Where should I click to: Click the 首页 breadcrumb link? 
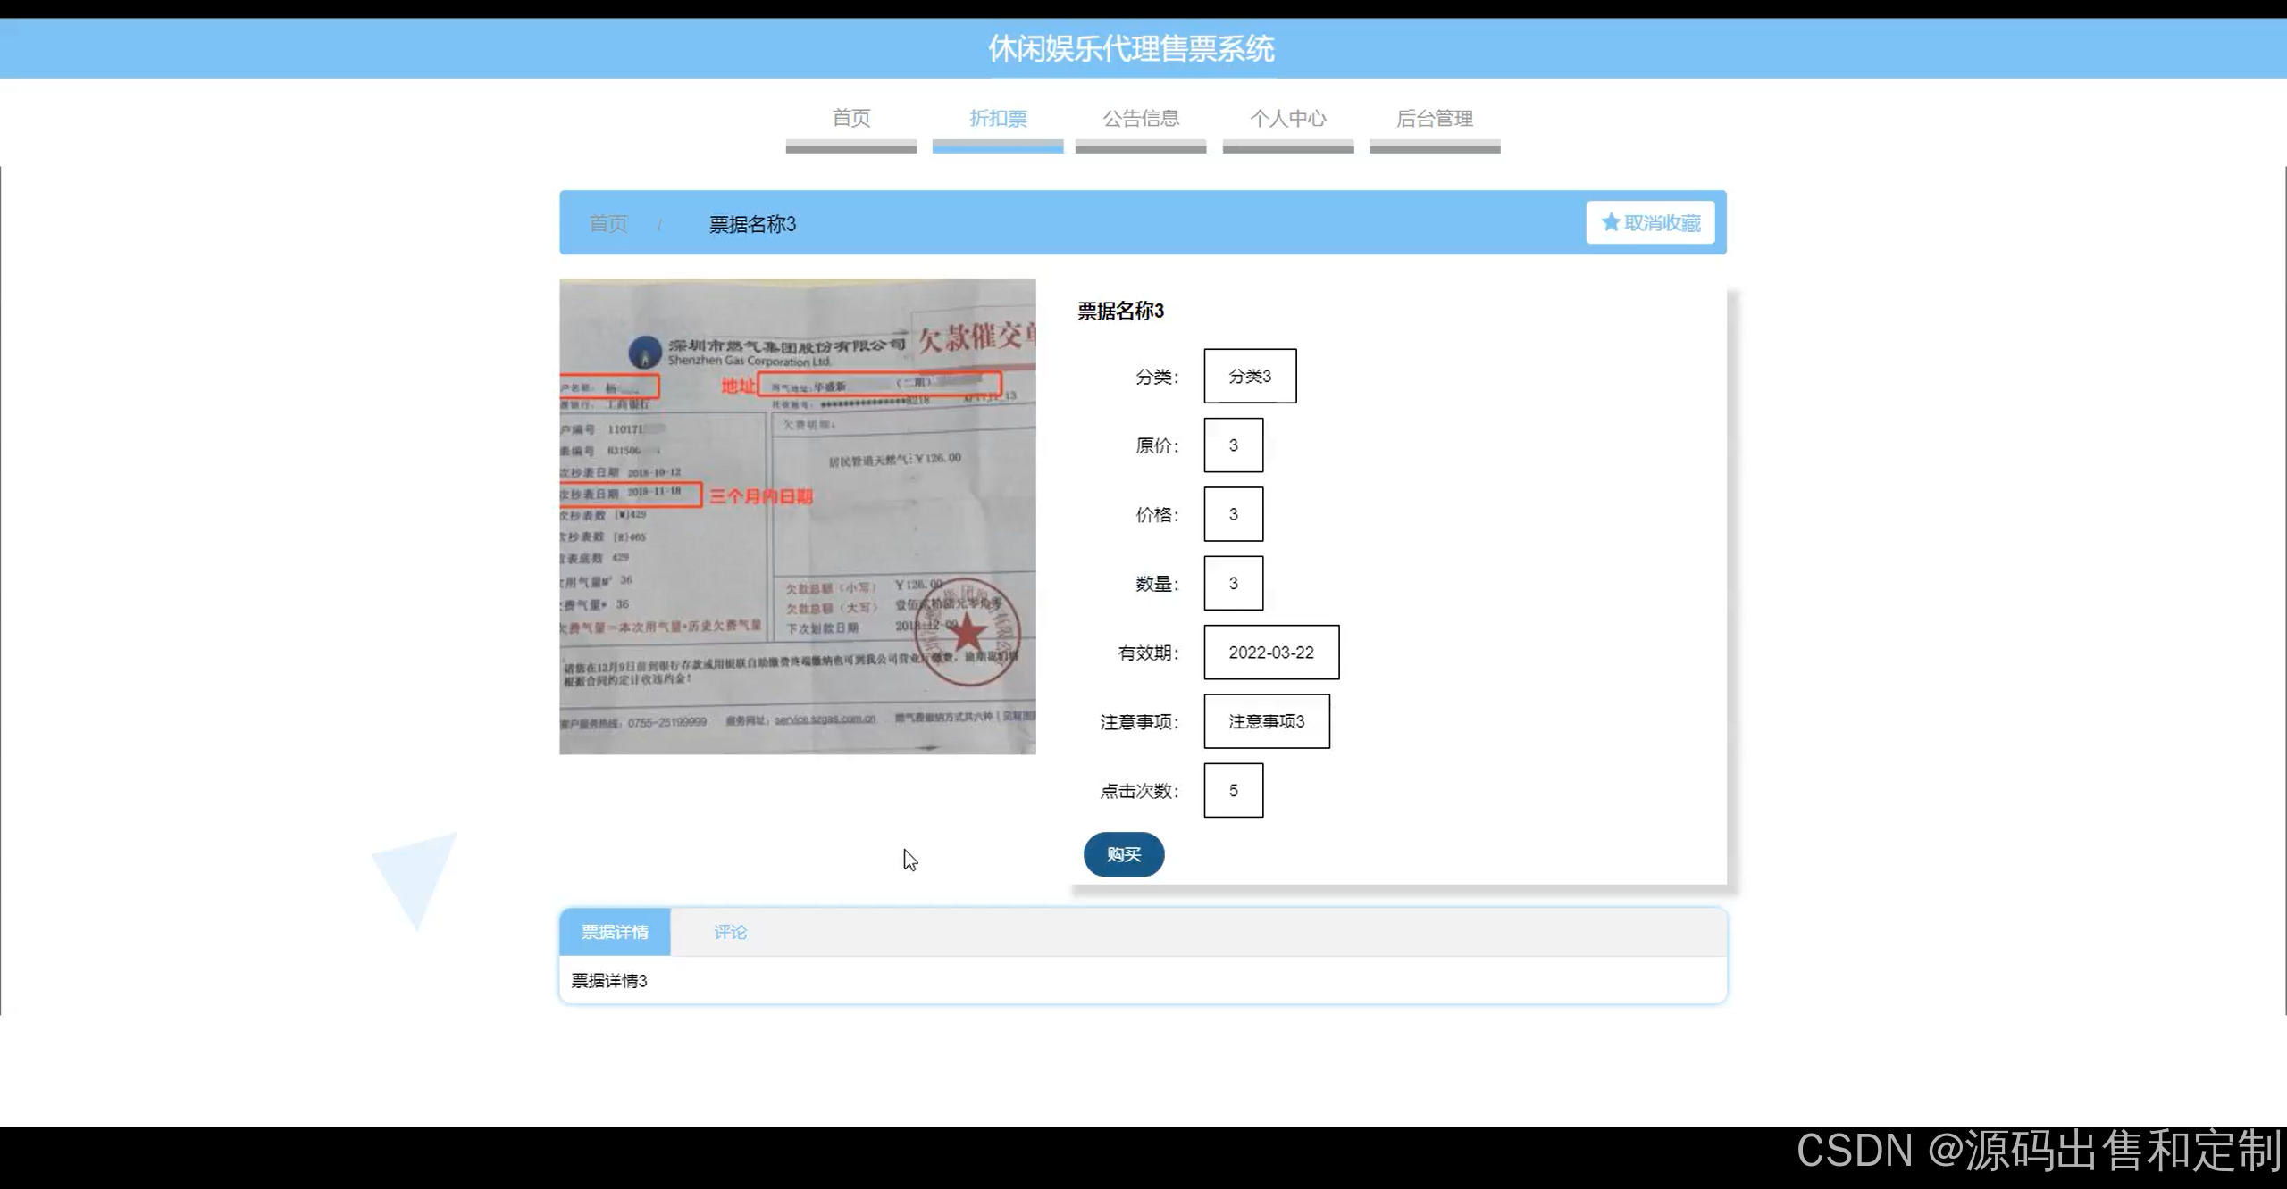[608, 224]
